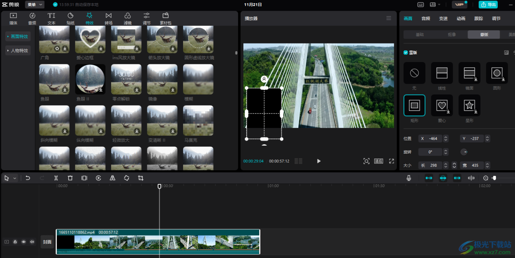Click the position X value stepper

tap(445, 138)
